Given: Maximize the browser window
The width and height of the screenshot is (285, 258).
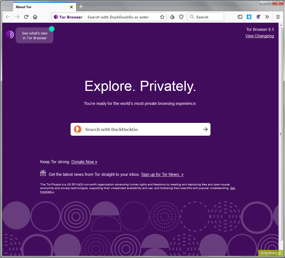Looking at the screenshot, I should 269,3.
